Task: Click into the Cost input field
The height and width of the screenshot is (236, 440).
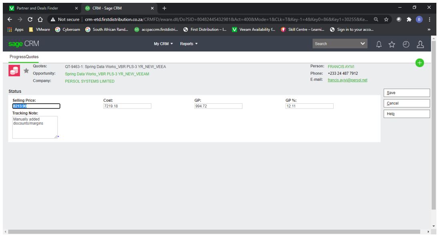Action: point(127,106)
